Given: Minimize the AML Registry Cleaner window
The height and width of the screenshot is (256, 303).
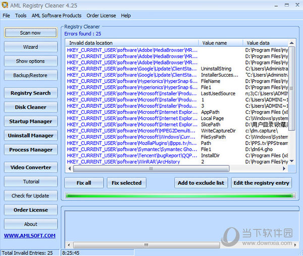Looking at the screenshot, I should [276, 6].
